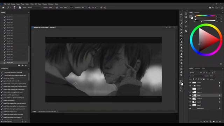Create new document from current state
The width and height of the screenshot is (224, 126).
point(19,65)
